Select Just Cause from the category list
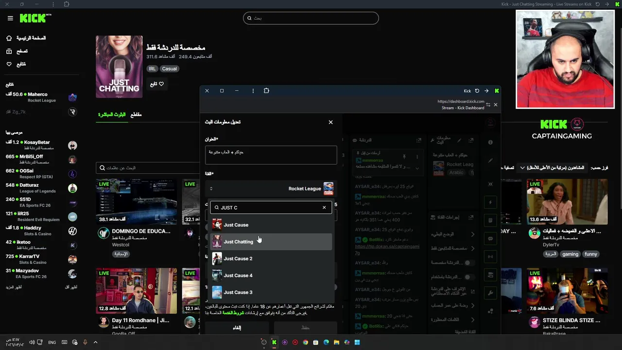The height and width of the screenshot is (350, 622). (x=271, y=225)
